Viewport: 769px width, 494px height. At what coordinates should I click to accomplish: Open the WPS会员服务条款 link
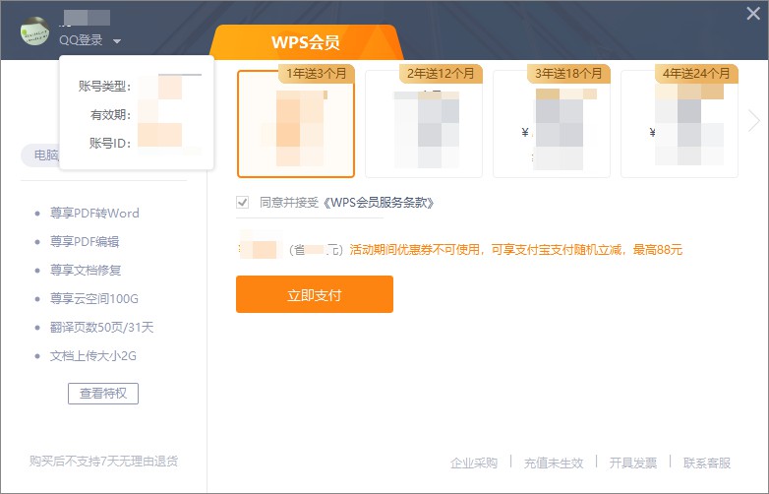[x=380, y=202]
